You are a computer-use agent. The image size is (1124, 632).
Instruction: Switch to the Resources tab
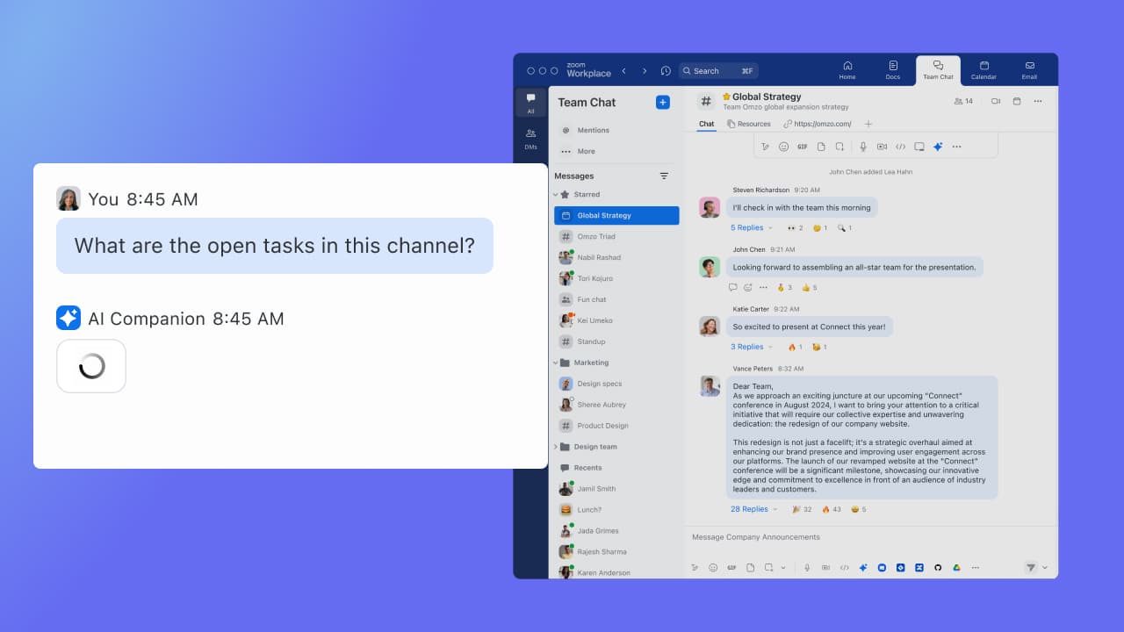tap(755, 124)
